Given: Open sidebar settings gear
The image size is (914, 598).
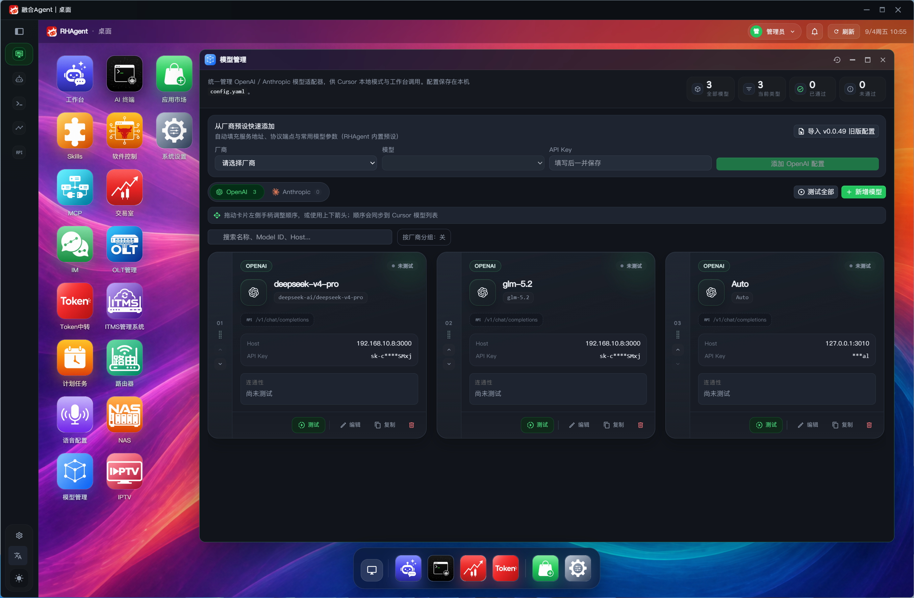Looking at the screenshot, I should [19, 535].
